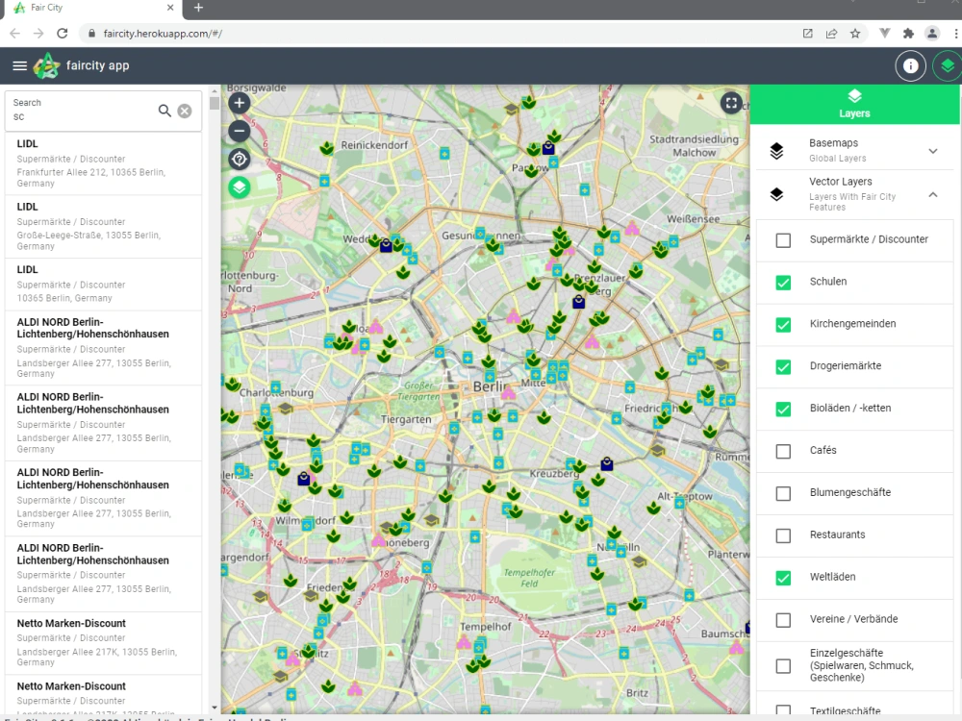Click the fullscreen icon at top of map

point(731,102)
